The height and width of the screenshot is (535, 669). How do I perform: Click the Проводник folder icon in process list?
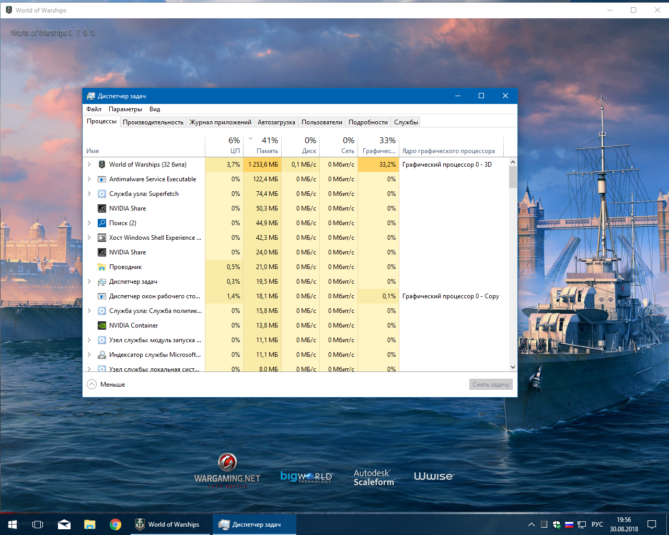pos(102,267)
